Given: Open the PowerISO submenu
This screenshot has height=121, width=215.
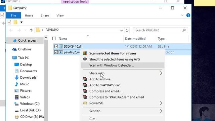Looking at the screenshot, I should [123, 103].
